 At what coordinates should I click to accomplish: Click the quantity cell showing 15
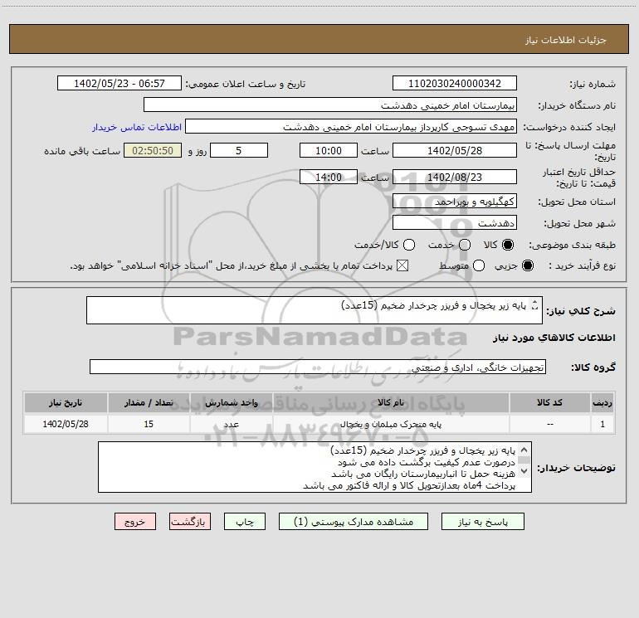(x=149, y=424)
